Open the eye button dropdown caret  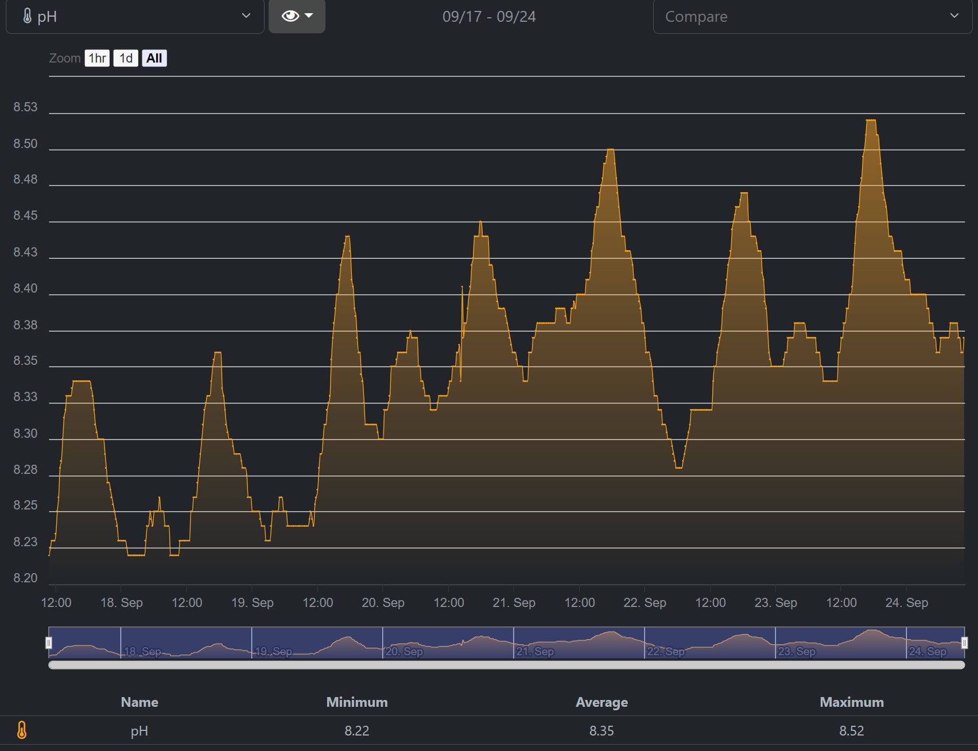click(309, 16)
